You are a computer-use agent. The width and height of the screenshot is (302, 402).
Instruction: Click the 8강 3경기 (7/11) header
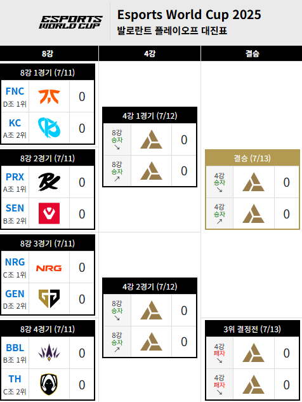coord(48,243)
